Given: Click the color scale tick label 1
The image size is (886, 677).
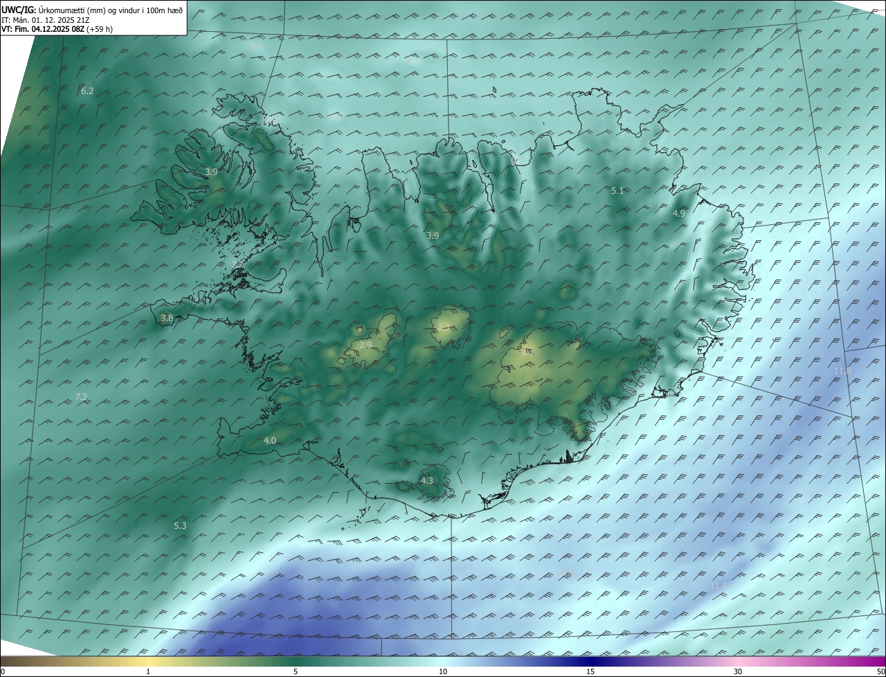Looking at the screenshot, I should [x=148, y=671].
